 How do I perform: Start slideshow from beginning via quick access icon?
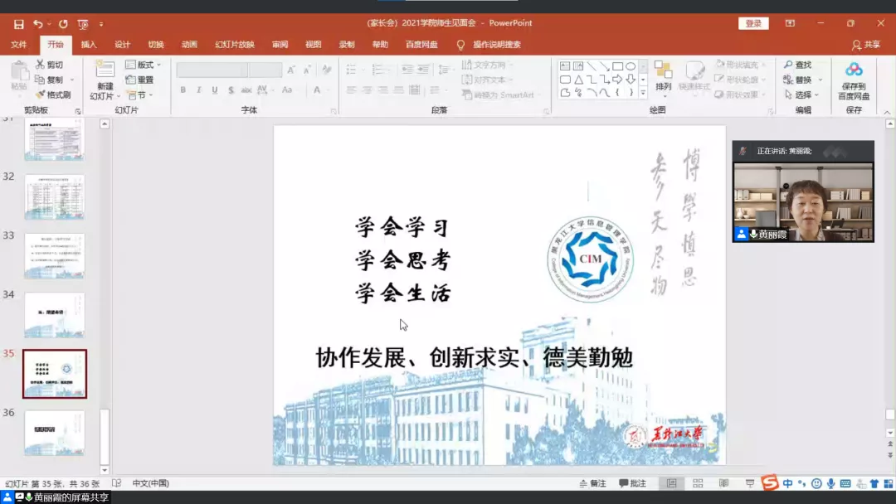[x=83, y=24]
